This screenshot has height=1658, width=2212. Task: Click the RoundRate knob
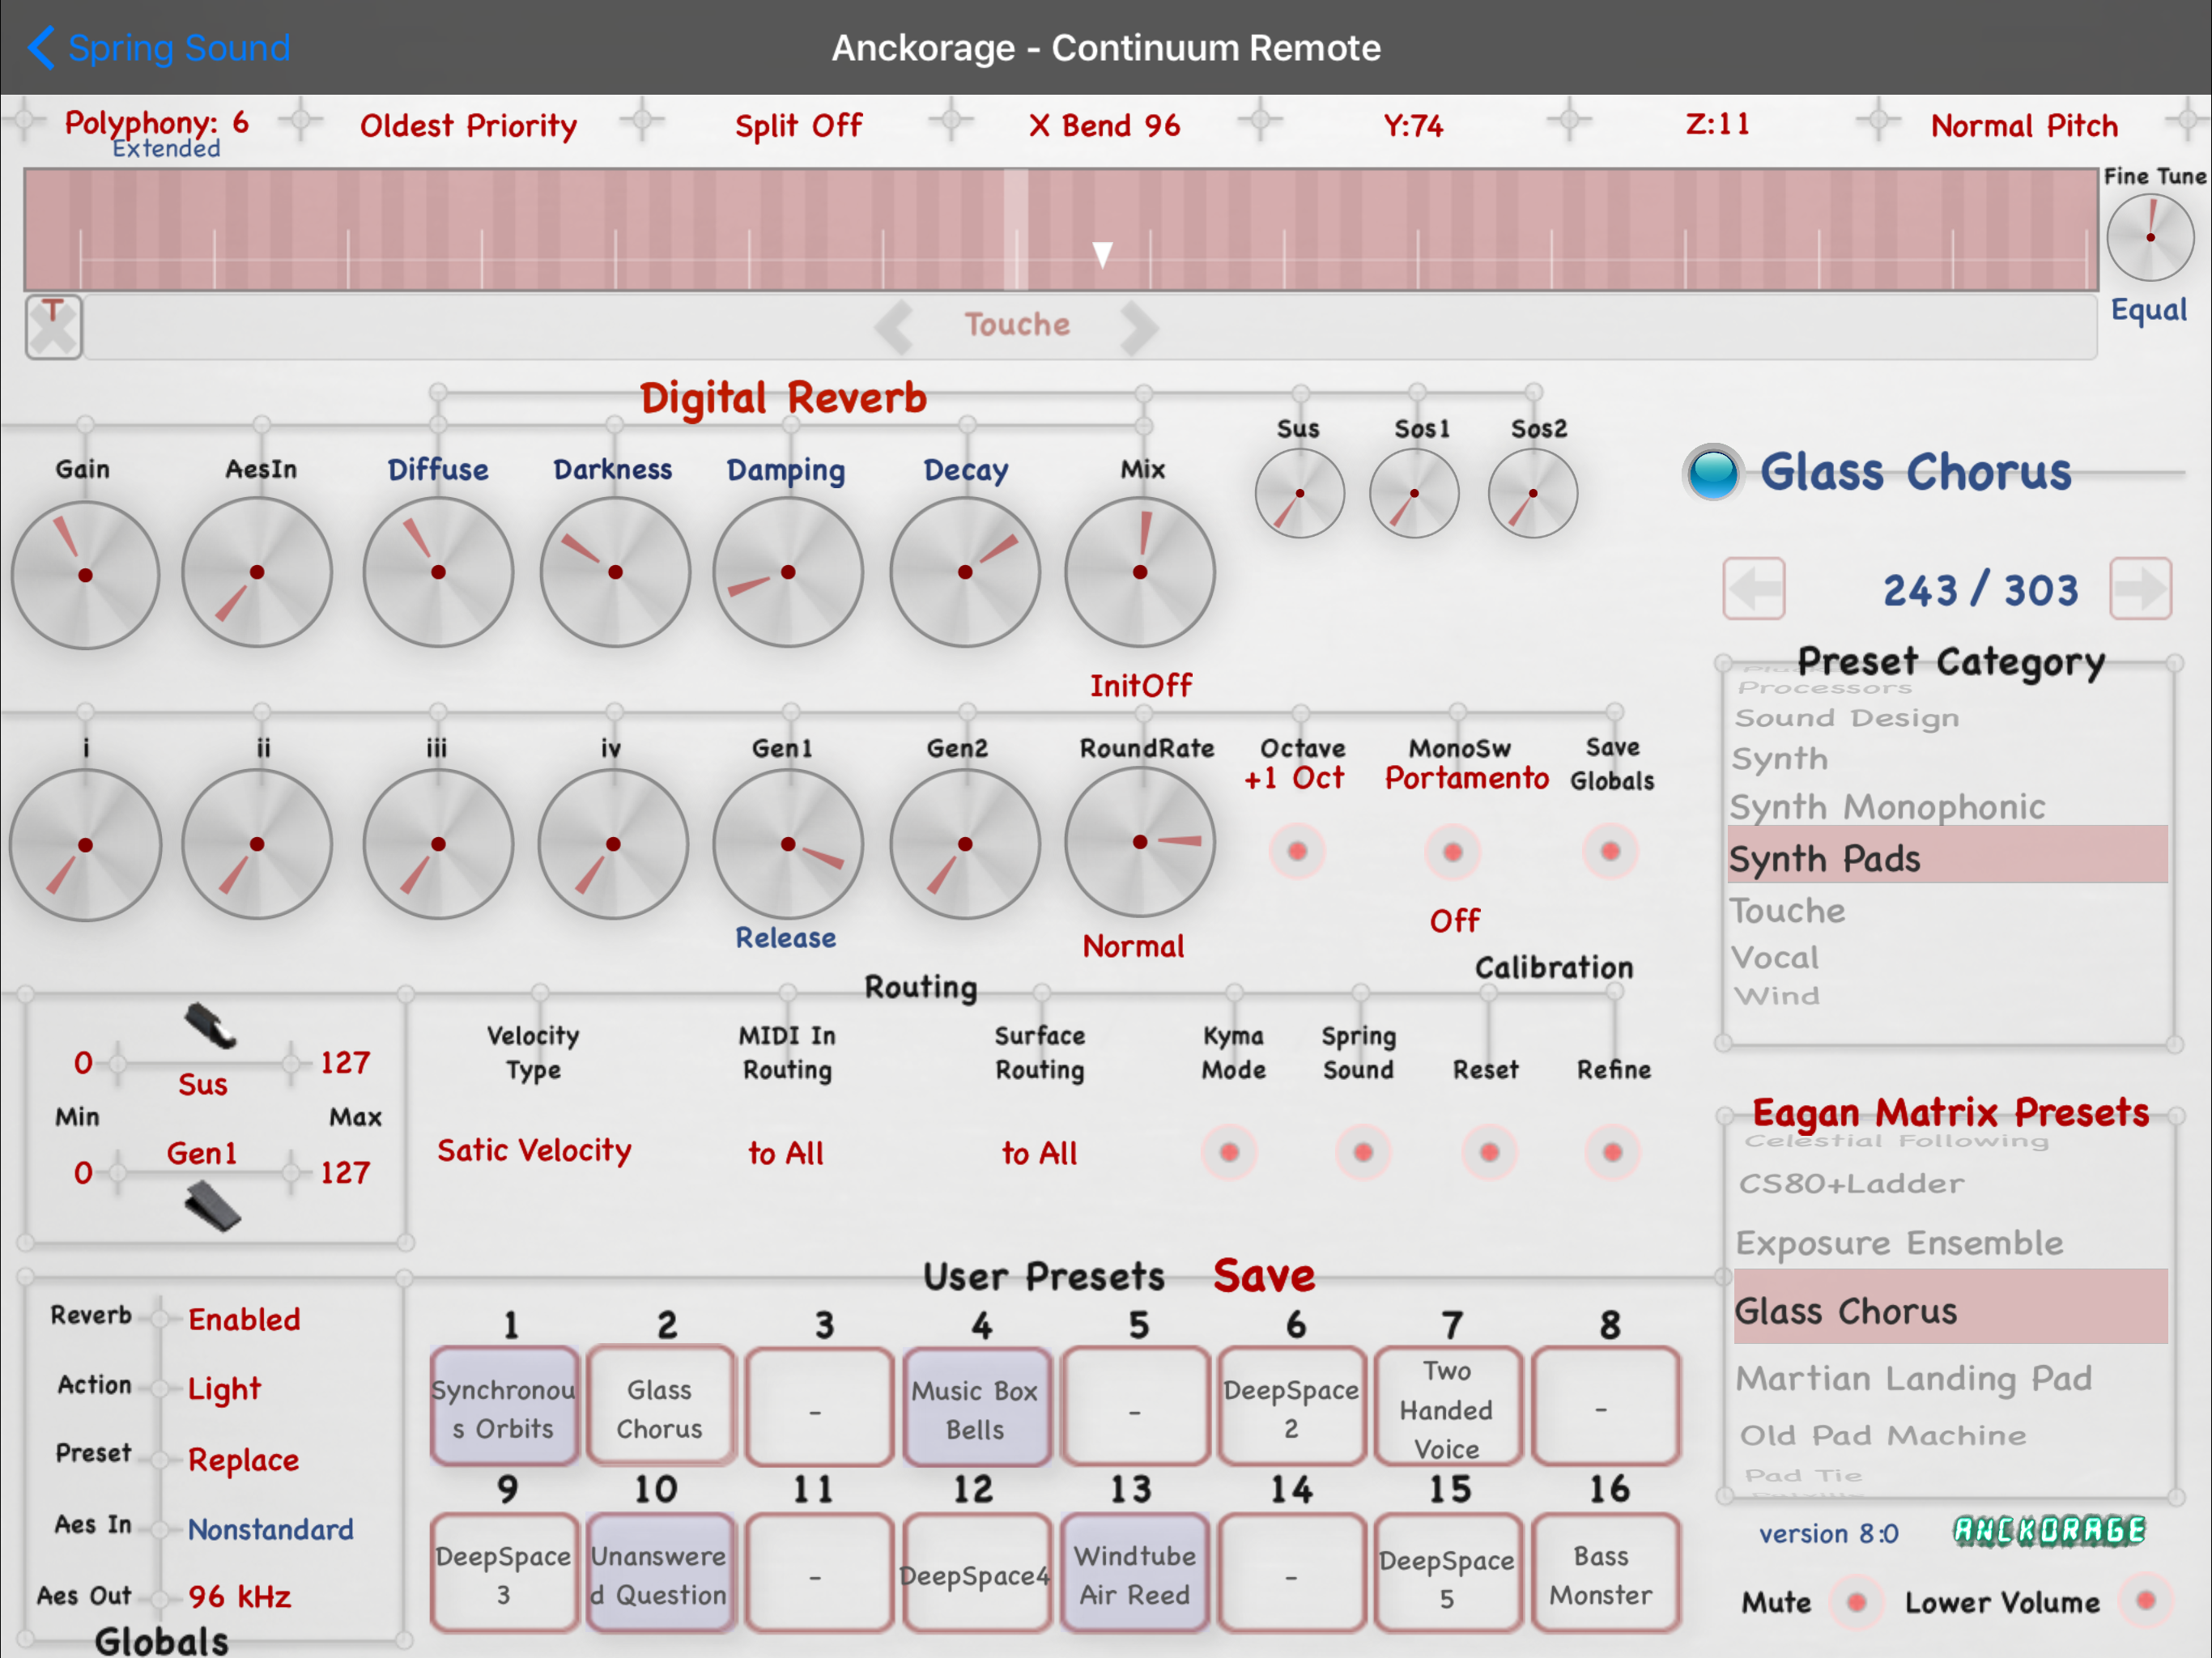[1140, 842]
